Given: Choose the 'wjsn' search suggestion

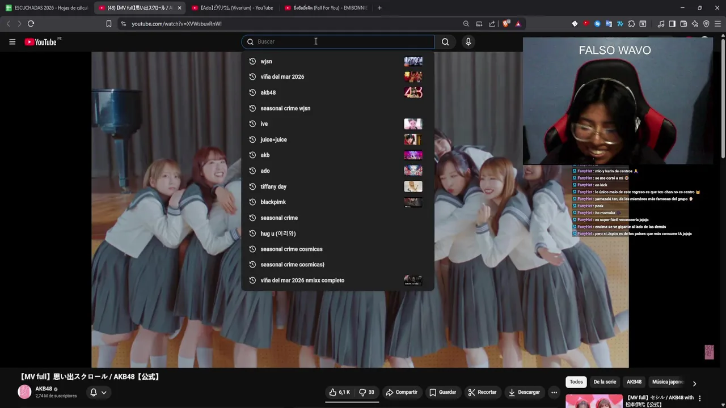Looking at the screenshot, I should tap(337, 61).
